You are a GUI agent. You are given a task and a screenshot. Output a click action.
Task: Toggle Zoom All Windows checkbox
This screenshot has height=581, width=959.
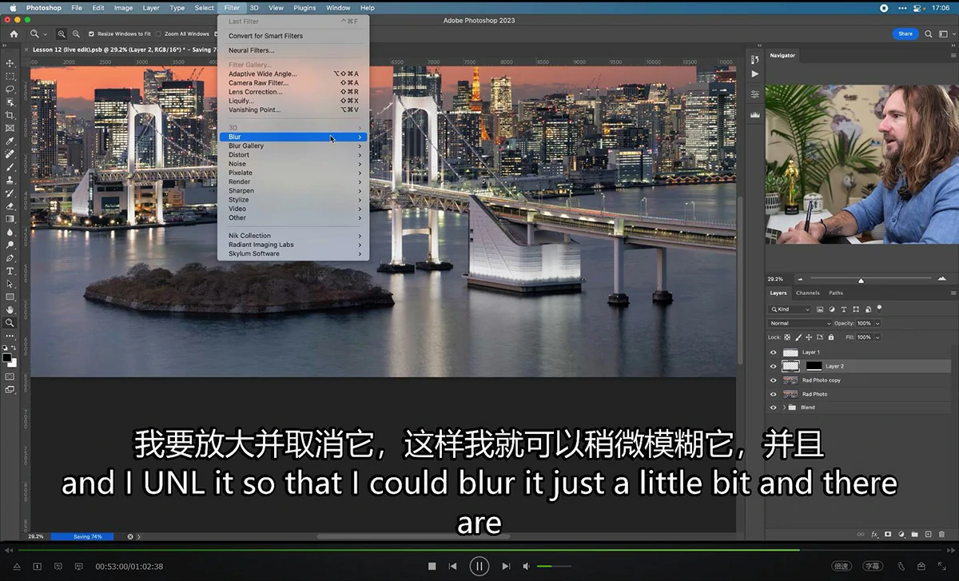point(158,34)
